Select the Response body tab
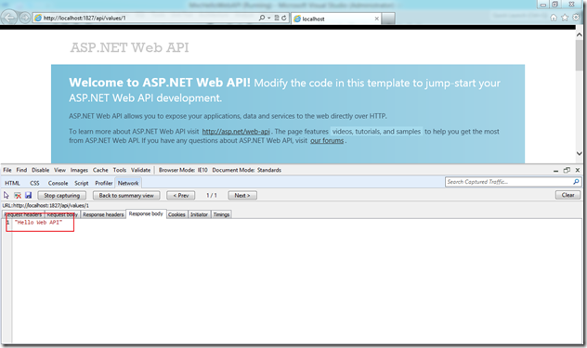 pyautogui.click(x=146, y=213)
